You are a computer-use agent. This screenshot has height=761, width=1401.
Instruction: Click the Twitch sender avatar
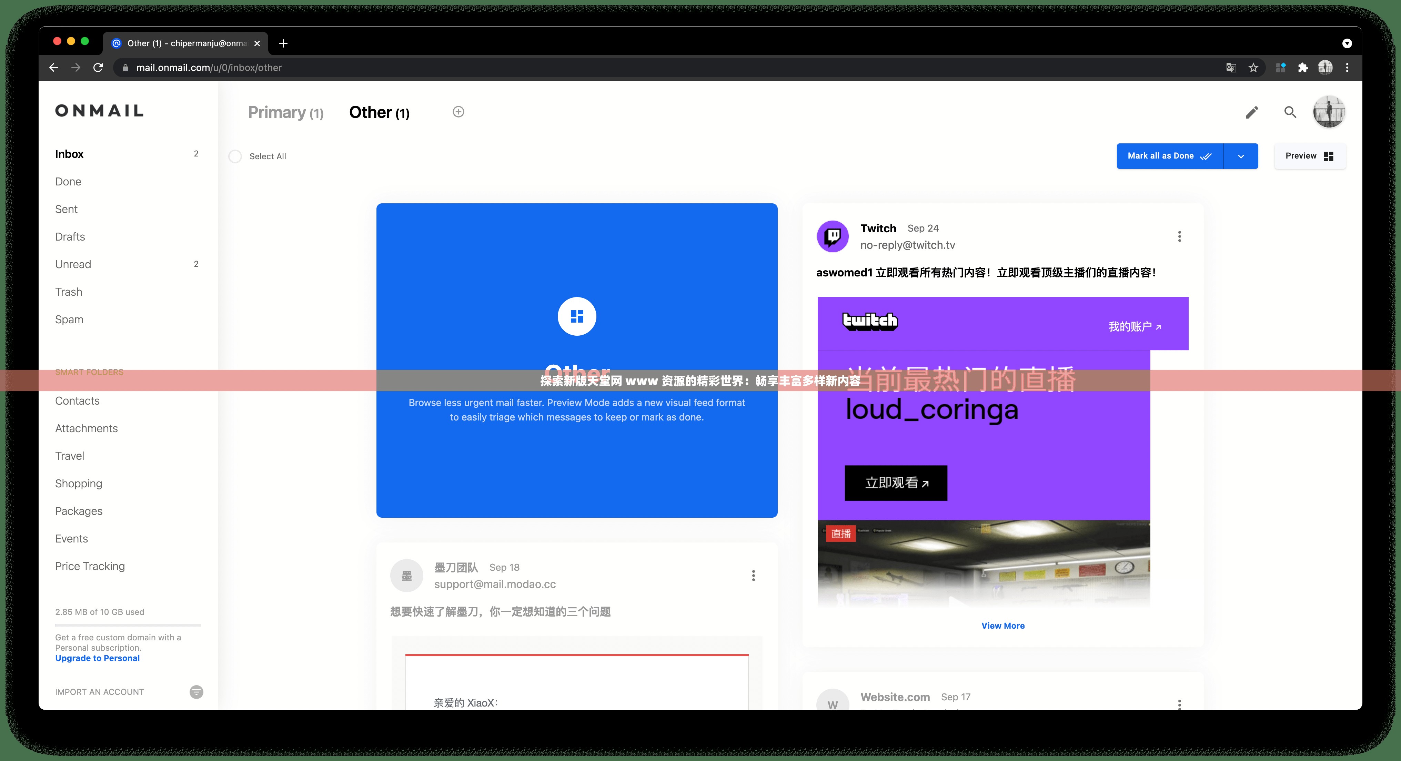tap(833, 236)
